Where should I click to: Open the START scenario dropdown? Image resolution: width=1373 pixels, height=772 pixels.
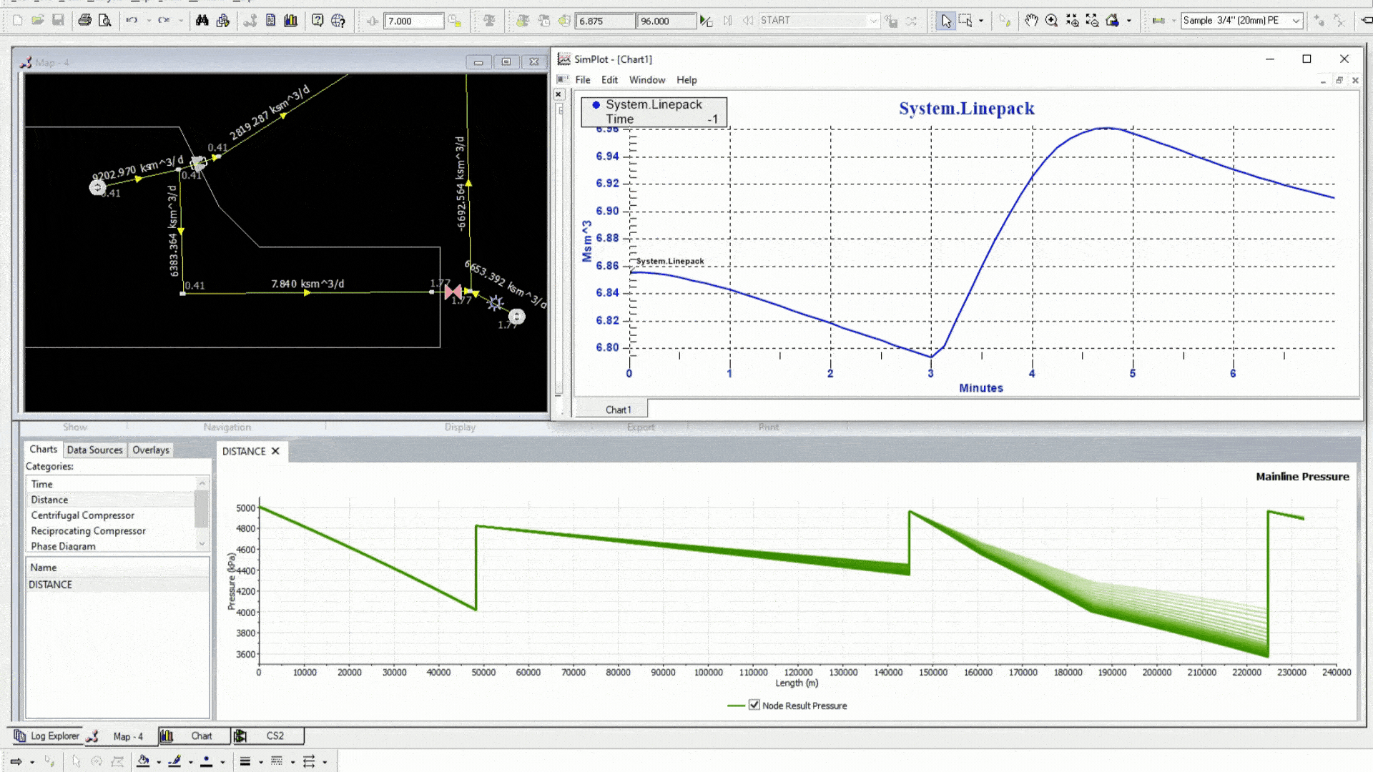point(875,20)
